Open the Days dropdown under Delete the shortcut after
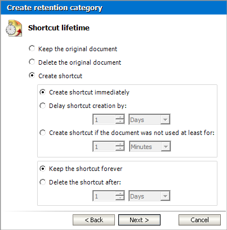227x230 pixels. pyautogui.click(x=149, y=196)
